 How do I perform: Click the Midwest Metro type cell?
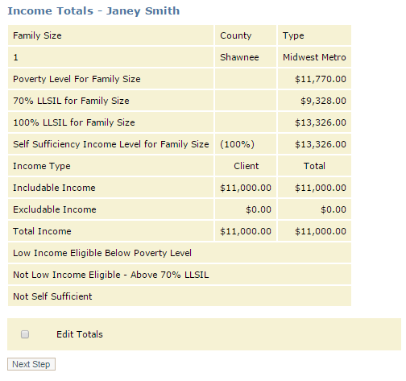pyautogui.click(x=314, y=57)
